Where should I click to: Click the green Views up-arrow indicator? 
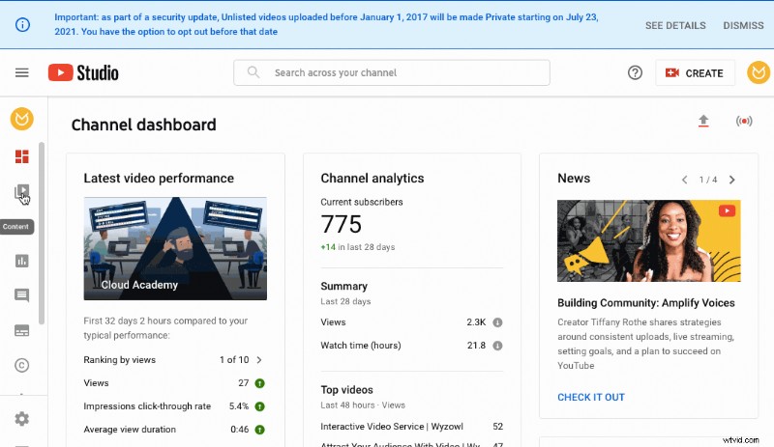(259, 383)
